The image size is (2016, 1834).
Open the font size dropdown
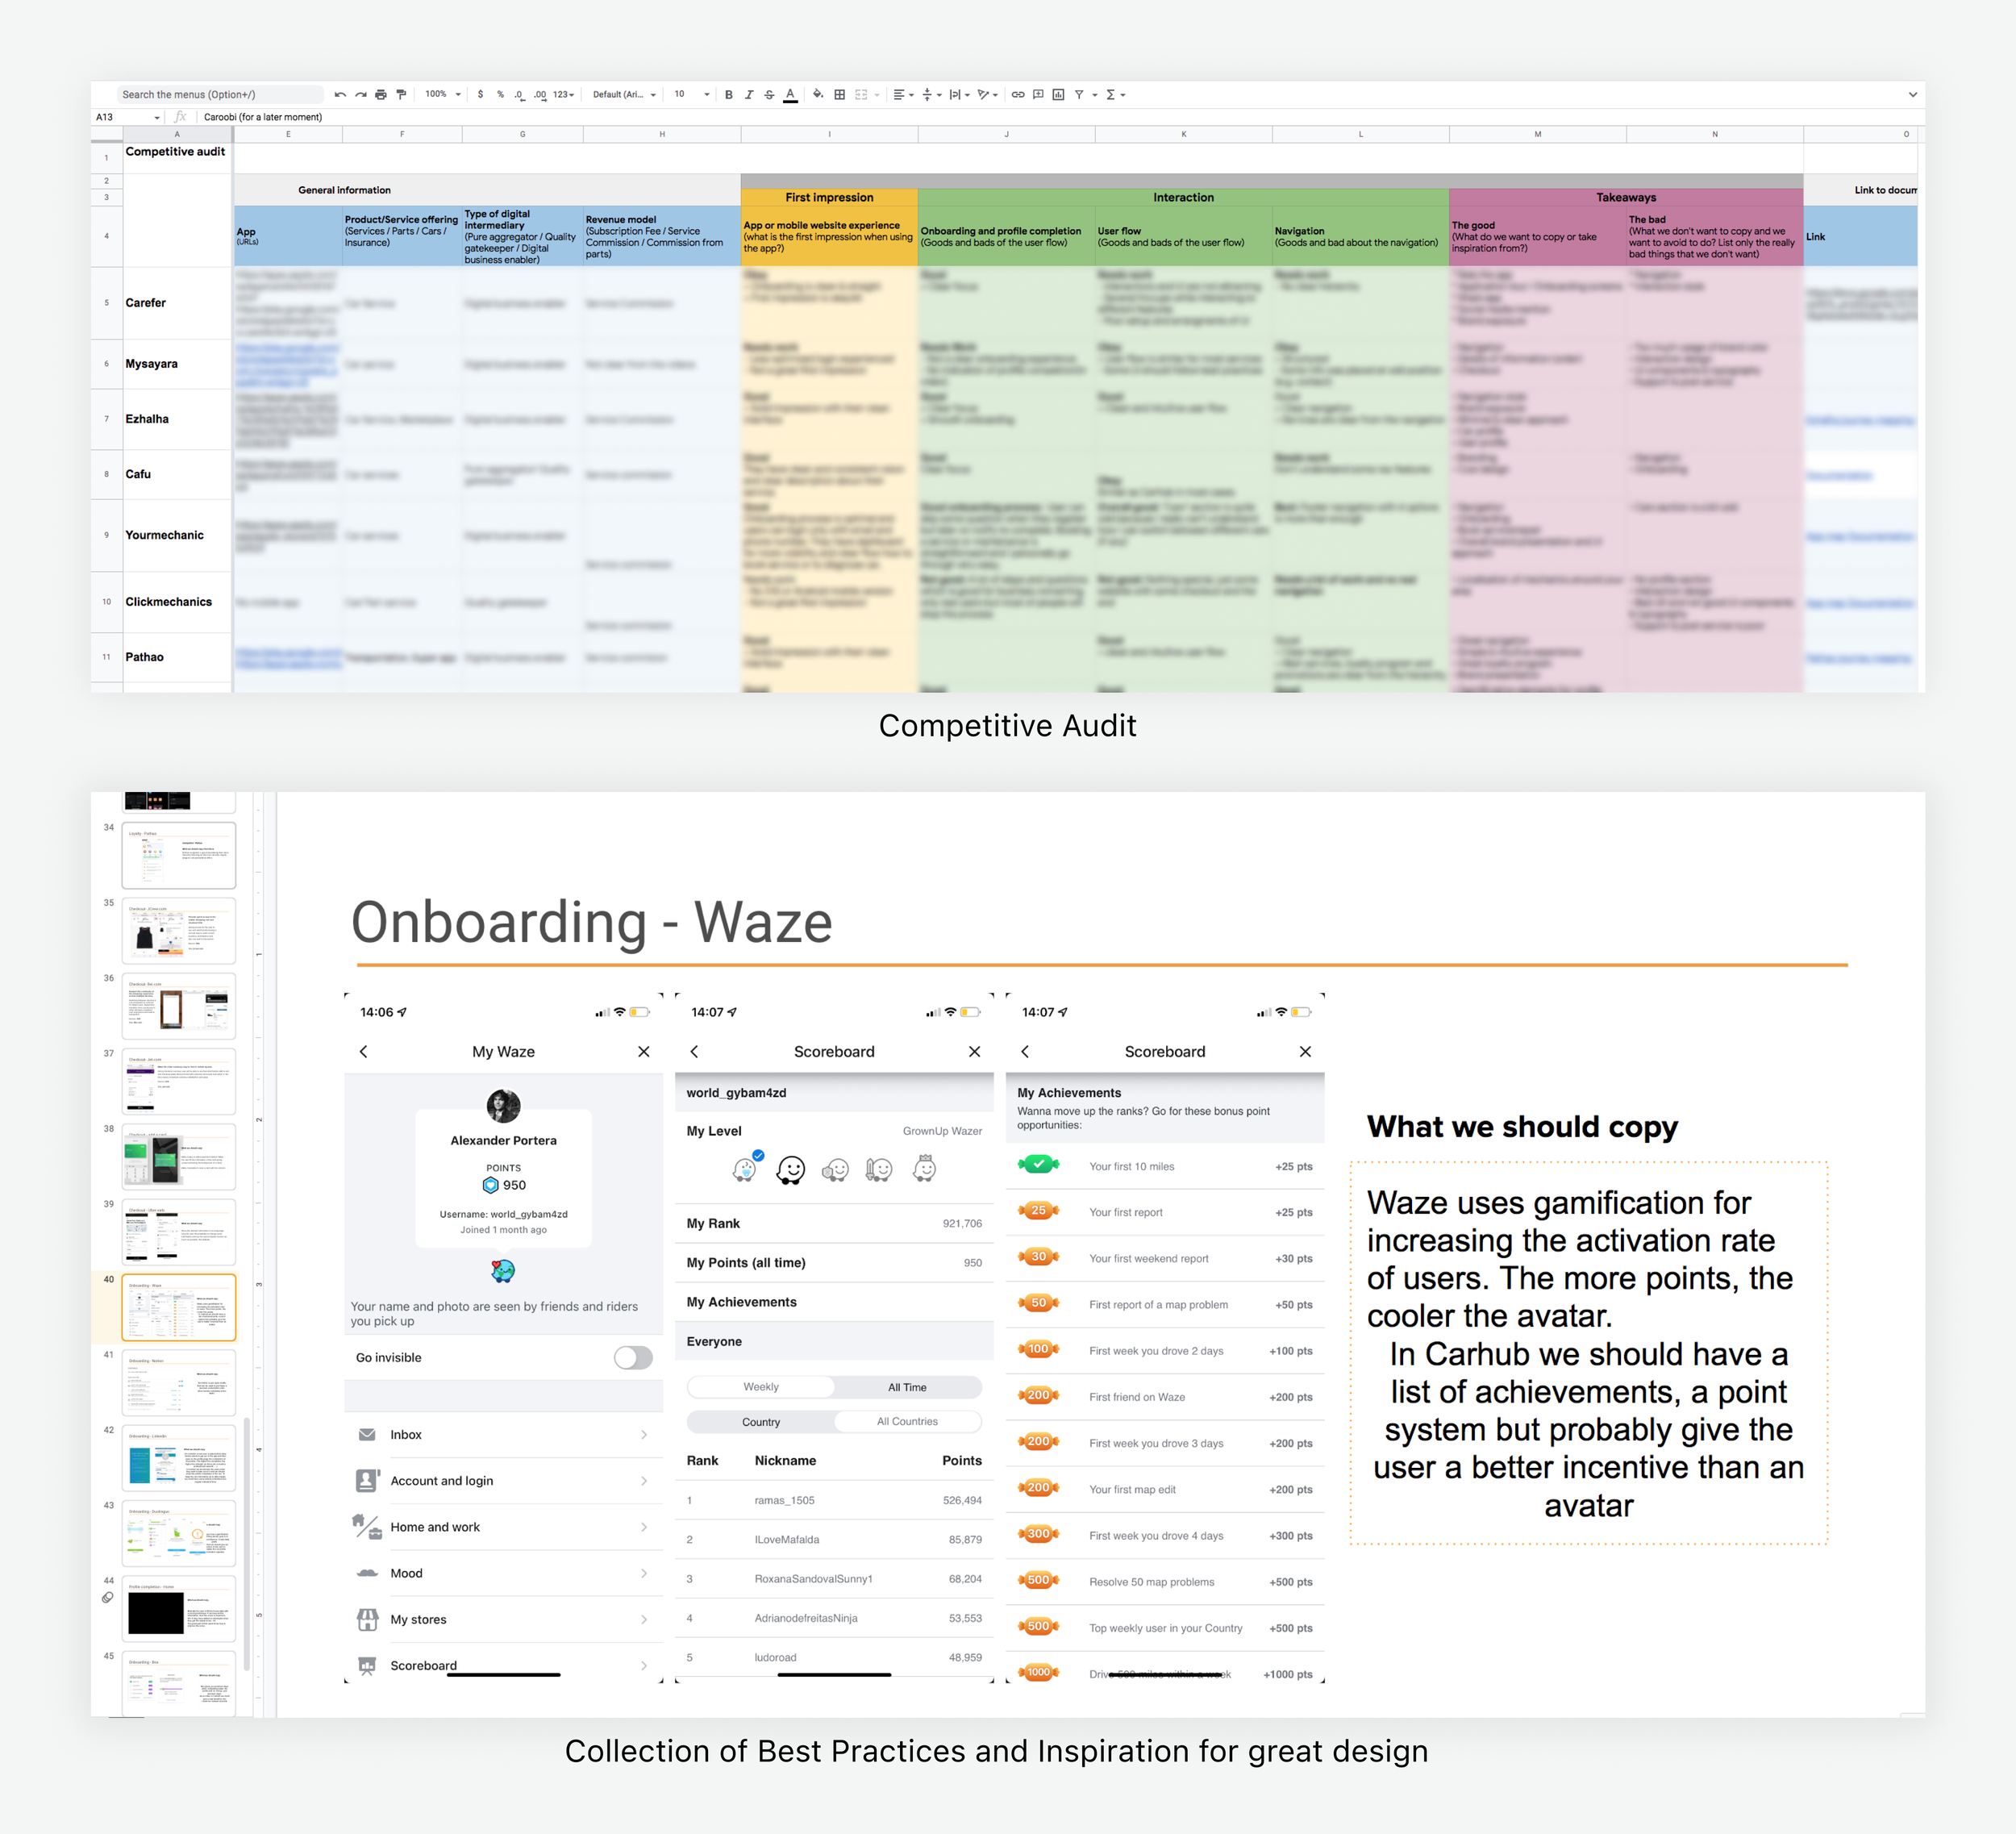point(691,95)
